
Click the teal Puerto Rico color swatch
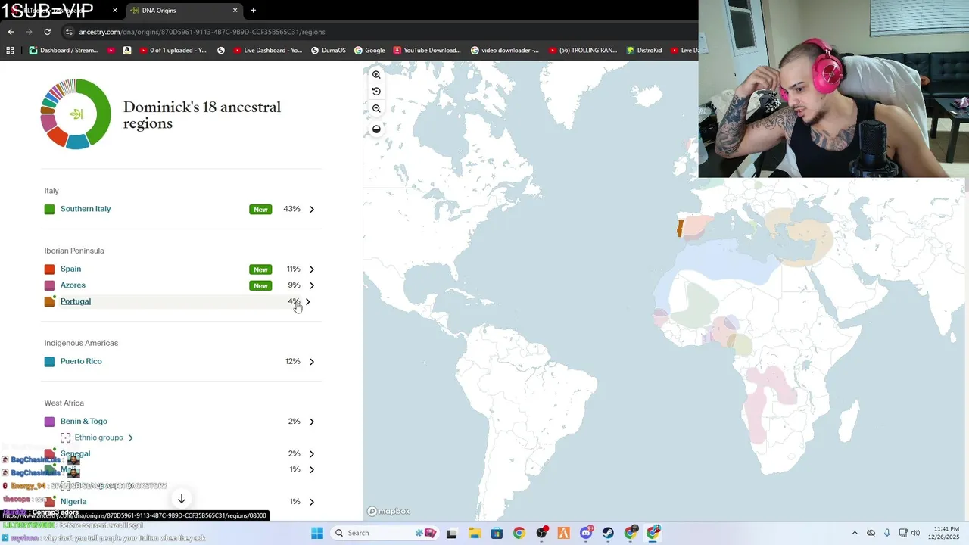[49, 362]
